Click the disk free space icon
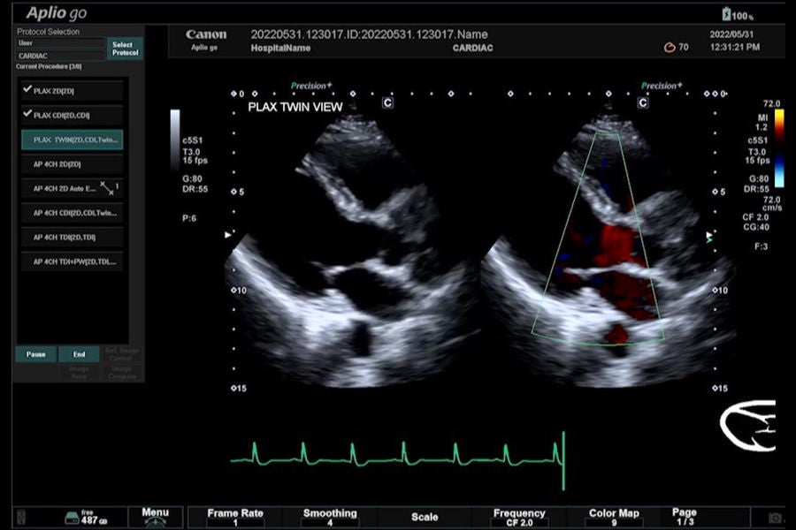This screenshot has height=530, width=796. (x=73, y=518)
